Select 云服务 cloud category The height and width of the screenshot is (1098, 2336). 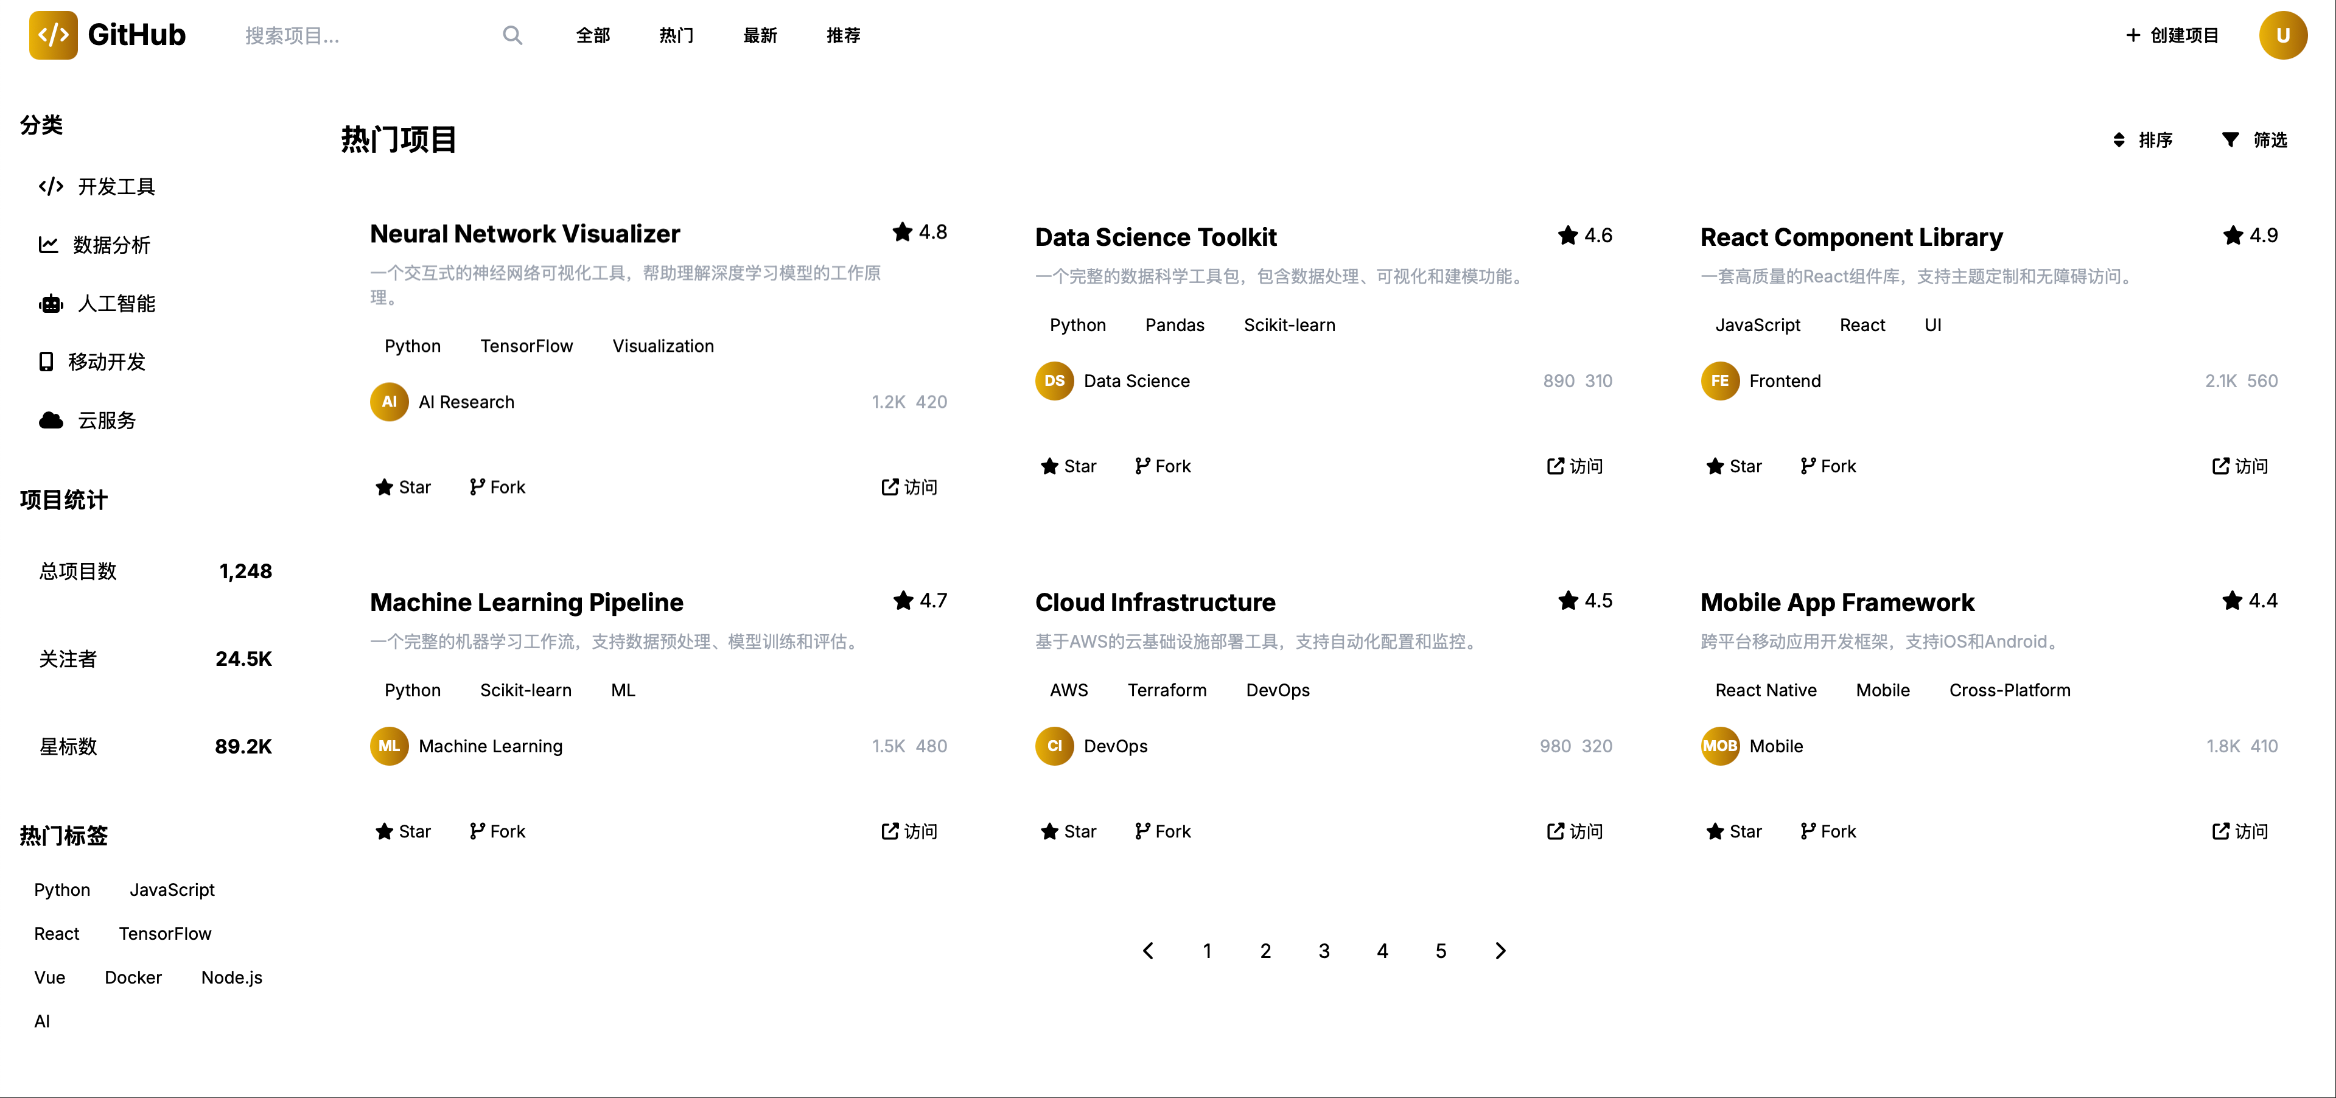tap(87, 421)
